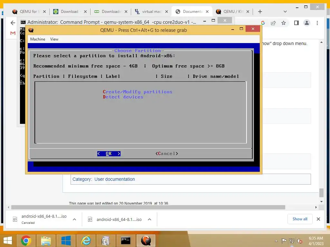Viewport: 330px width, 247px height.
Task: Open the muted volume tray icon
Action: (300, 241)
